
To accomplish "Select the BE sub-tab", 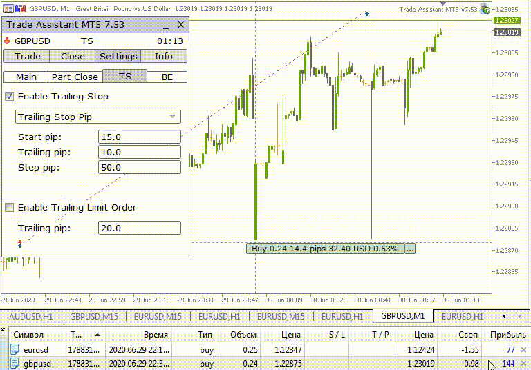I will tap(167, 77).
